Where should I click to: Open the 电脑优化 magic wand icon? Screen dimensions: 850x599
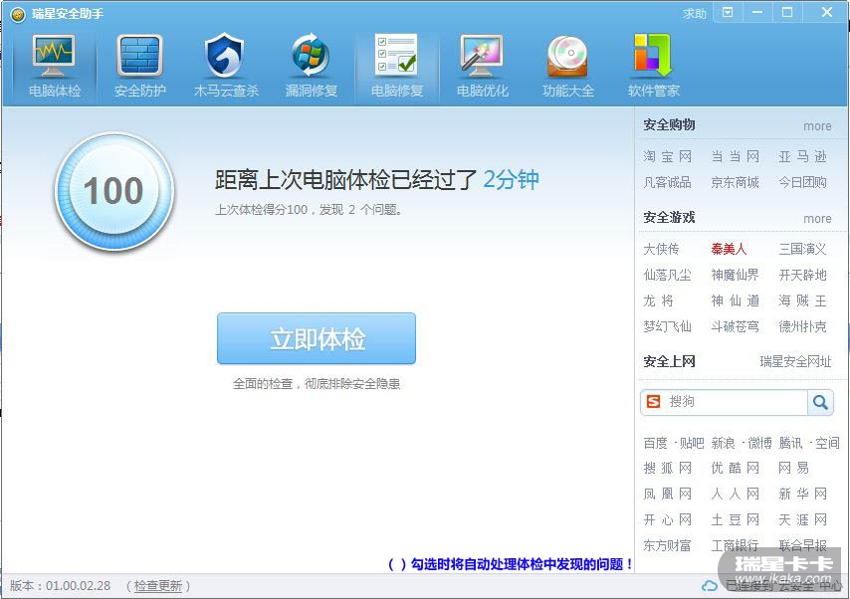(x=482, y=56)
